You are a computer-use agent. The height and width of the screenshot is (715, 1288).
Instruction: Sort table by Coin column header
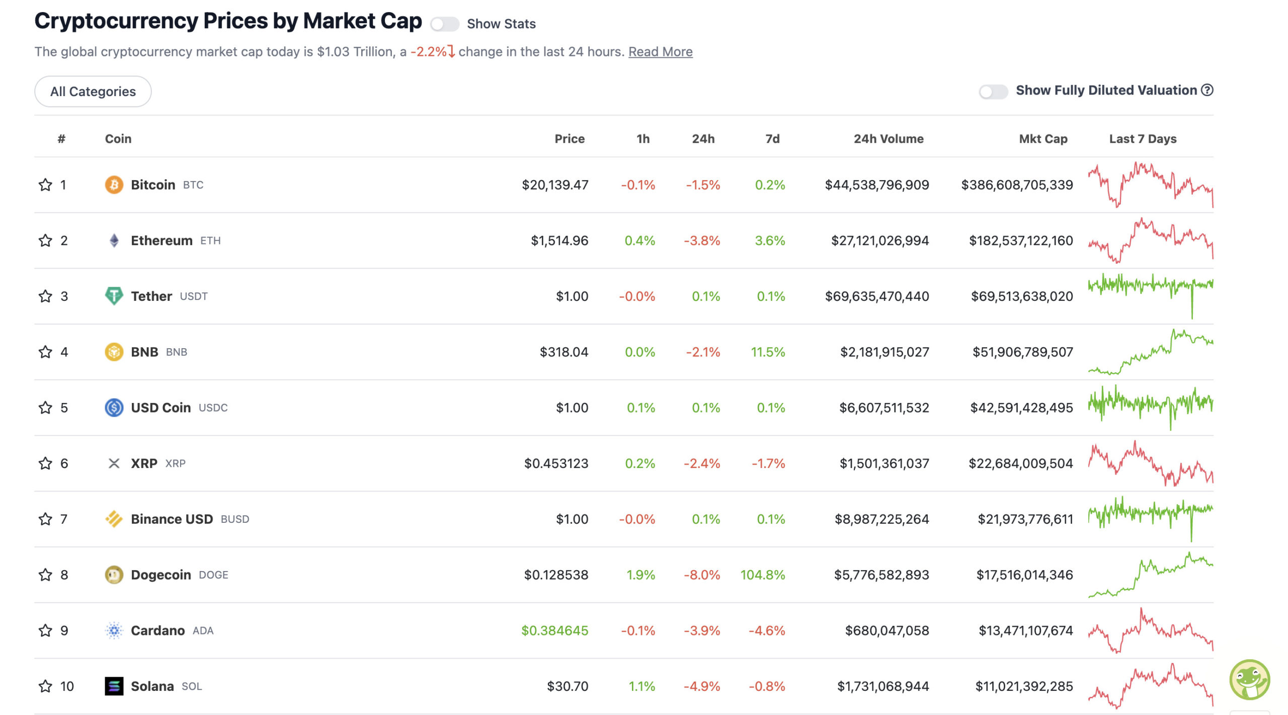(118, 139)
